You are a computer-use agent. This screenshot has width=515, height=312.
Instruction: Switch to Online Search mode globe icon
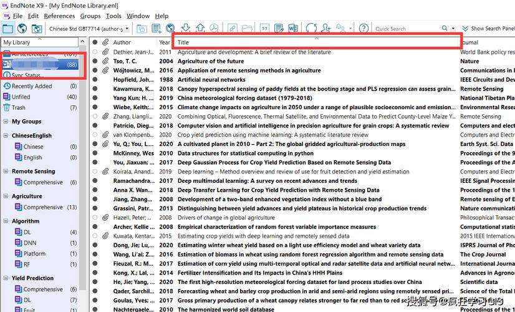coord(22,29)
